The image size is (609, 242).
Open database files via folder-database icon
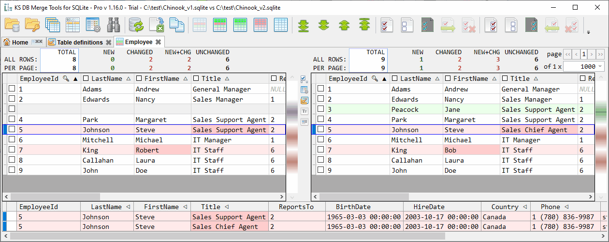(x=12, y=25)
